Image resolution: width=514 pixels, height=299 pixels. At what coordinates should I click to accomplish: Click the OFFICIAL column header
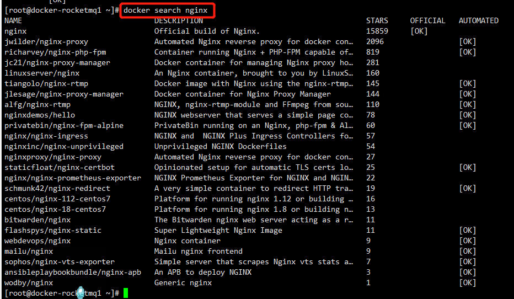[427, 20]
